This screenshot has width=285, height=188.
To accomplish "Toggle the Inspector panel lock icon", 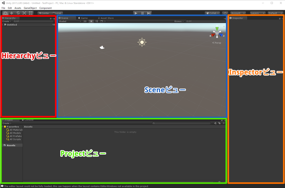I will point(280,18).
